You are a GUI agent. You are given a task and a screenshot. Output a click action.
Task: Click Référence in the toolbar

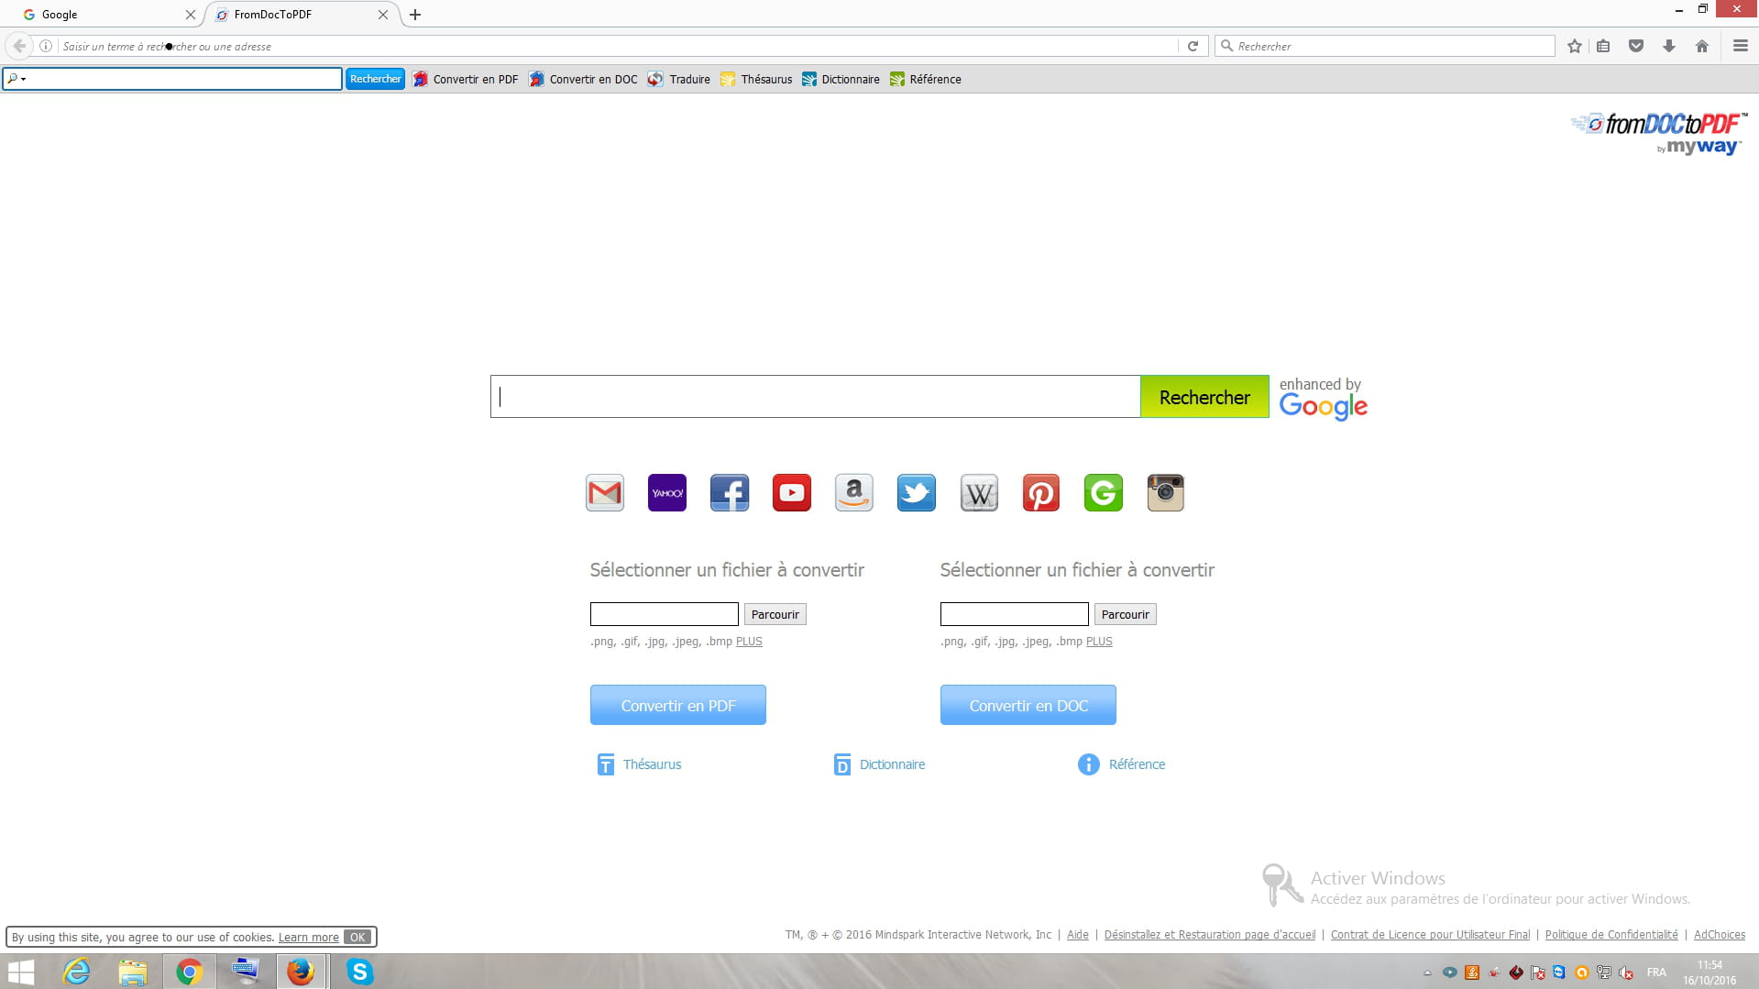(926, 80)
